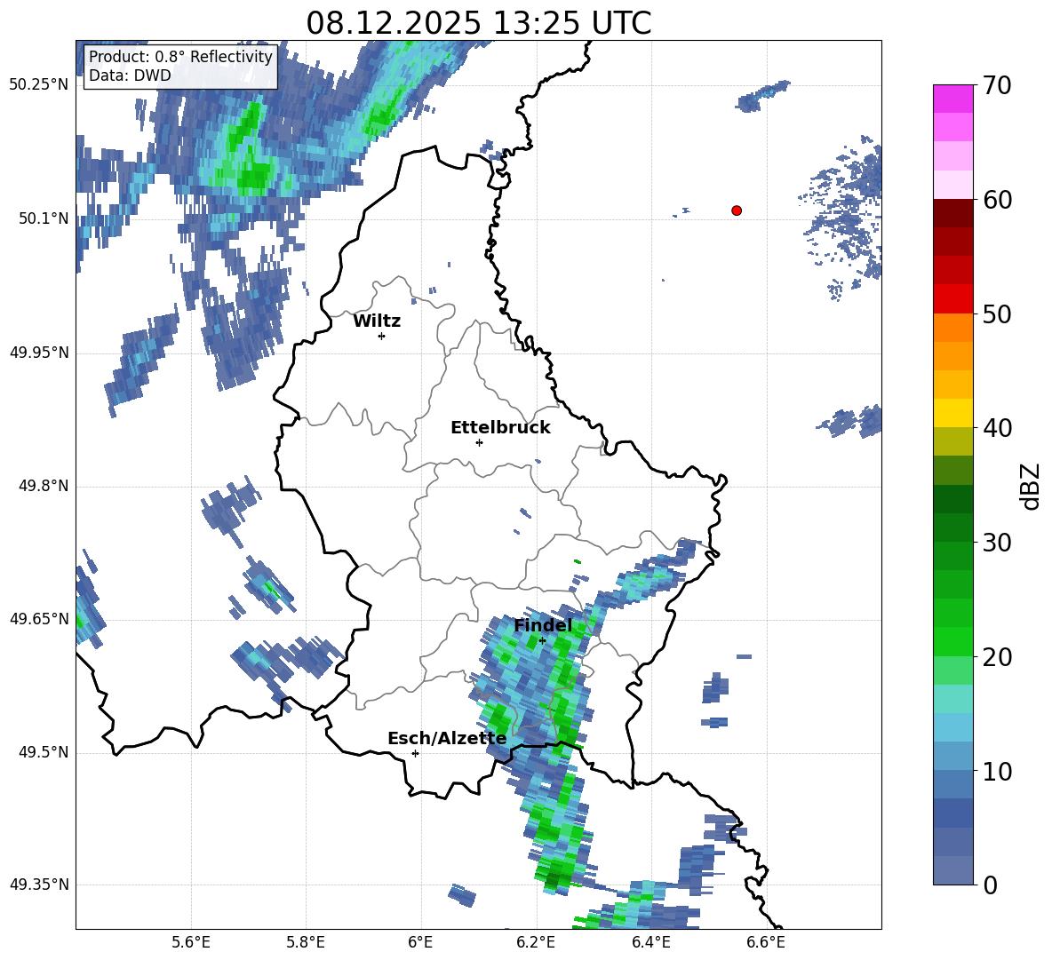Click the 0 value on the colorbar
This screenshot has width=1052, height=960.
991,885
